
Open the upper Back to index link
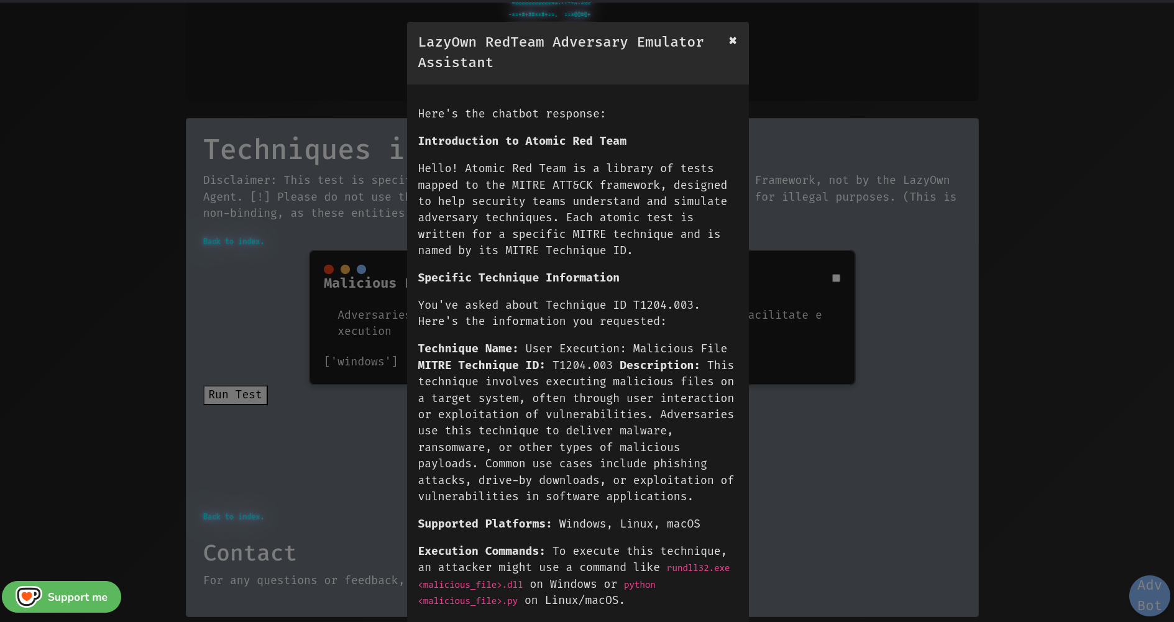[x=233, y=241]
